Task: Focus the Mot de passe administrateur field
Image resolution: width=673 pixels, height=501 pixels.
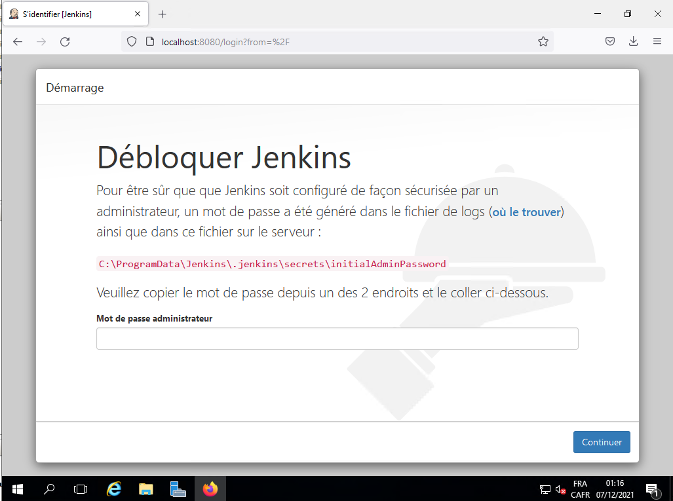Action: [x=337, y=339]
